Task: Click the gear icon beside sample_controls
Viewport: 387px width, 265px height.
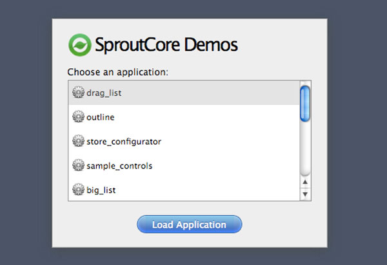Action: point(78,165)
